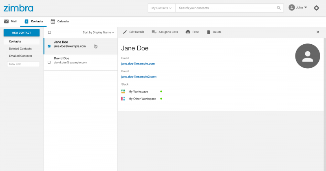Switch to the Calendar tab
326x171 pixels.
pyautogui.click(x=60, y=22)
